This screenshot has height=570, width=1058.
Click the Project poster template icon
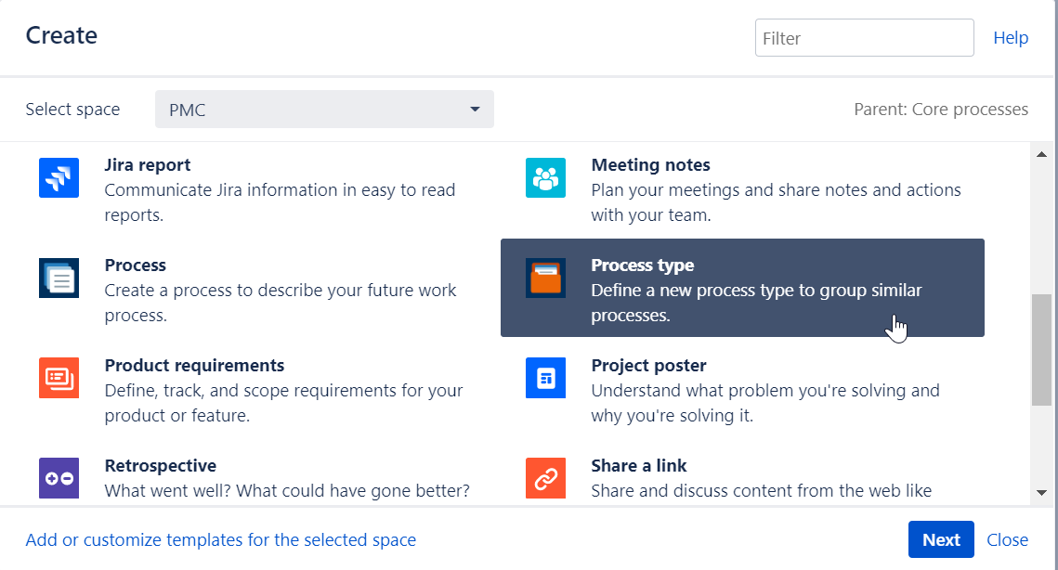pos(545,378)
